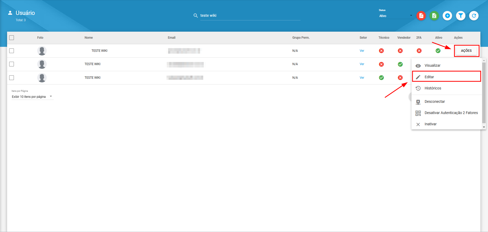Select Visualizar from the actions menu
The image size is (488, 232).
[x=447, y=65]
